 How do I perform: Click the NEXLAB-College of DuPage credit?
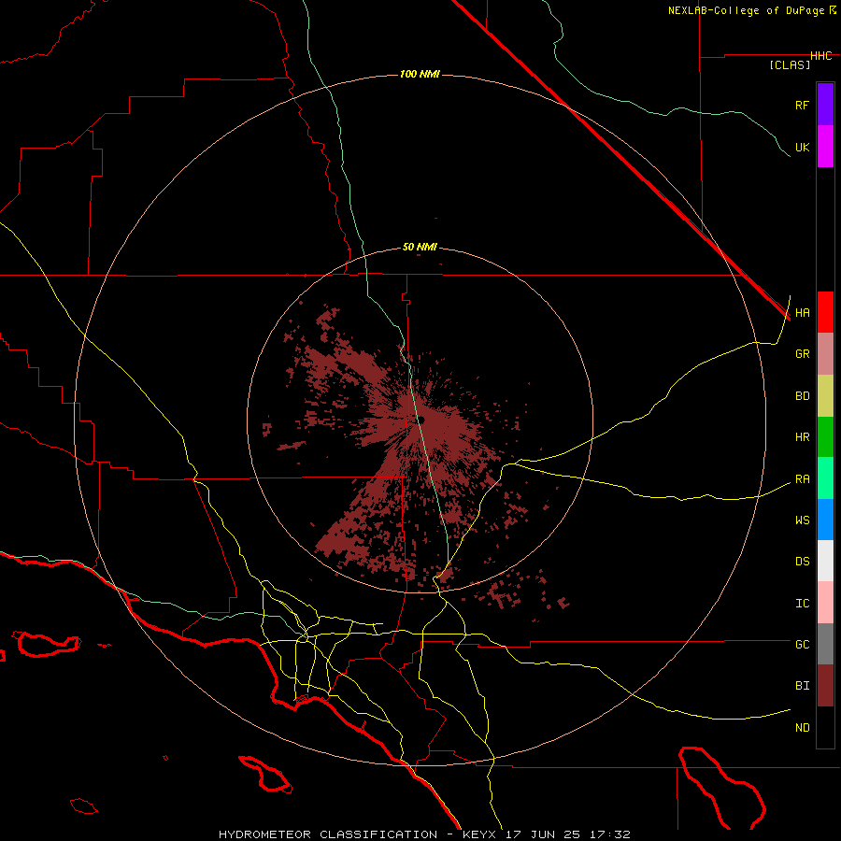point(751,10)
